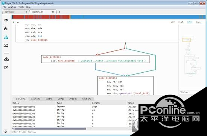The image size is (207, 136).
Task: Select the puzzle piece plugins icon
Action: pos(6,28)
